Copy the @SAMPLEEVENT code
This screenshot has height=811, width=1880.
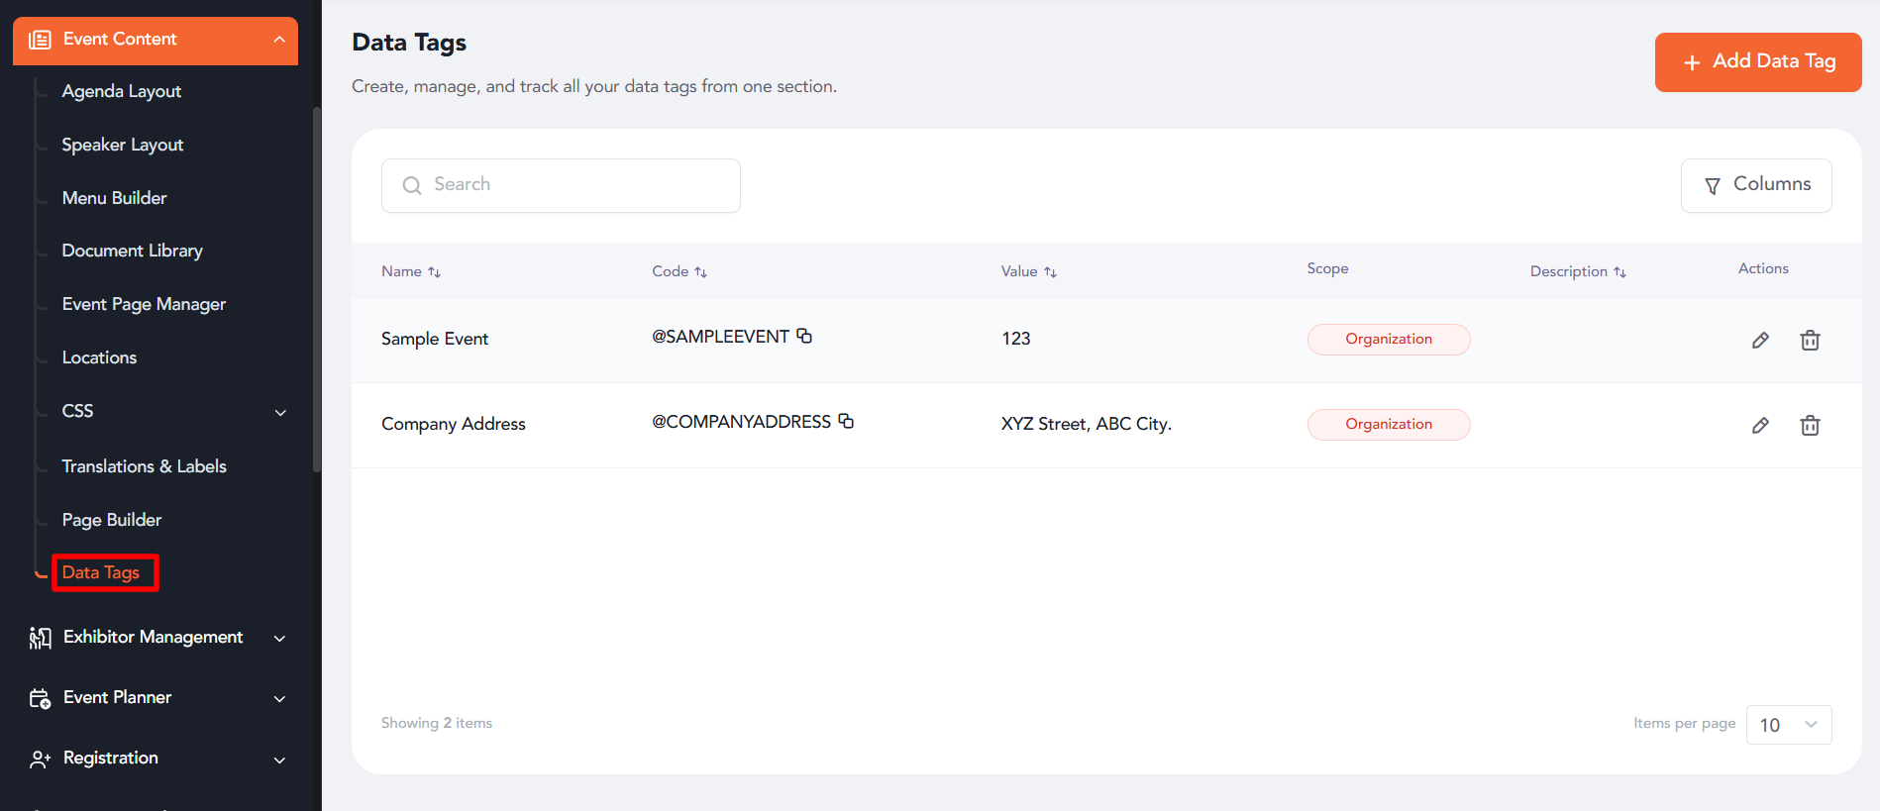(804, 337)
